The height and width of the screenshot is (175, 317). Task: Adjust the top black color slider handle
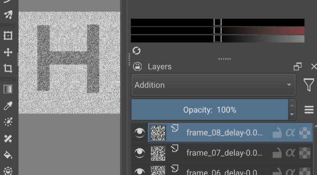pos(218,22)
